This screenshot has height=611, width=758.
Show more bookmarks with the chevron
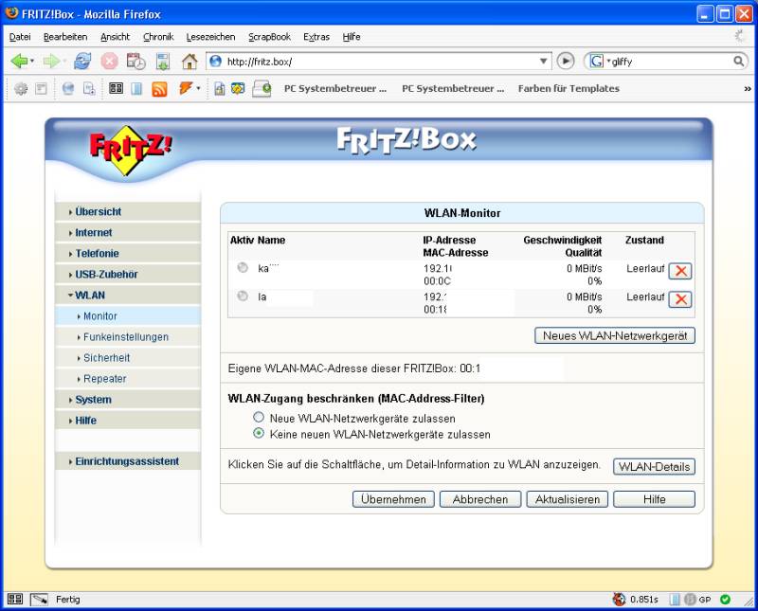point(748,89)
